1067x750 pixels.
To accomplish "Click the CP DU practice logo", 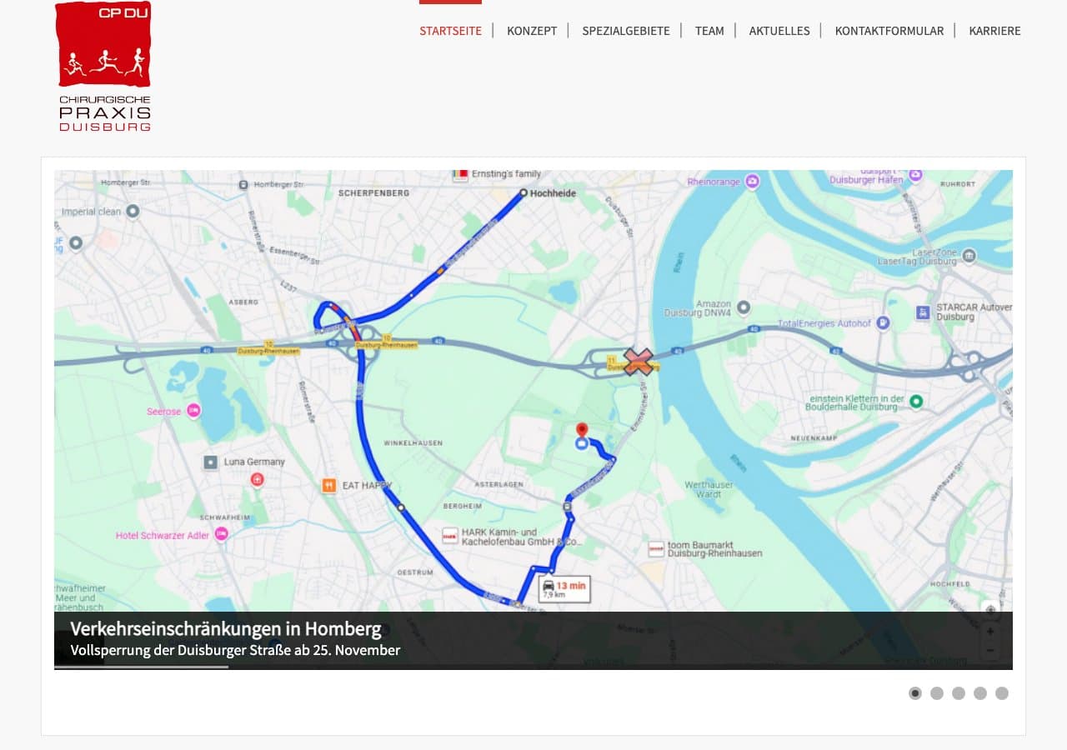I will tap(104, 66).
